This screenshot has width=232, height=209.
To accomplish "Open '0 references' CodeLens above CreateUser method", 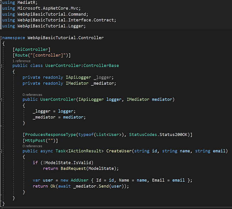I will click(x=32, y=146).
